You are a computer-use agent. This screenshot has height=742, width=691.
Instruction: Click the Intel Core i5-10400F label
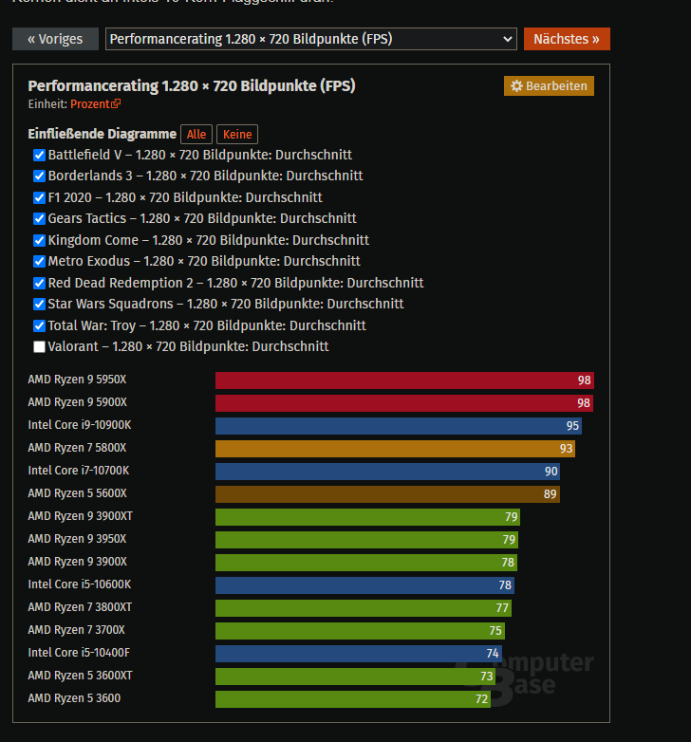click(79, 653)
